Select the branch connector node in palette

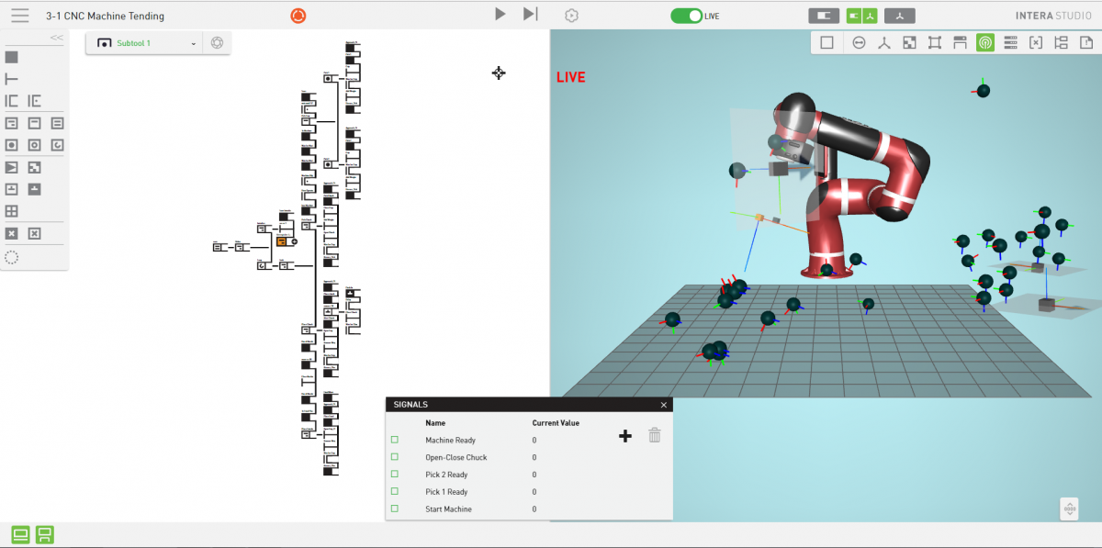11,79
